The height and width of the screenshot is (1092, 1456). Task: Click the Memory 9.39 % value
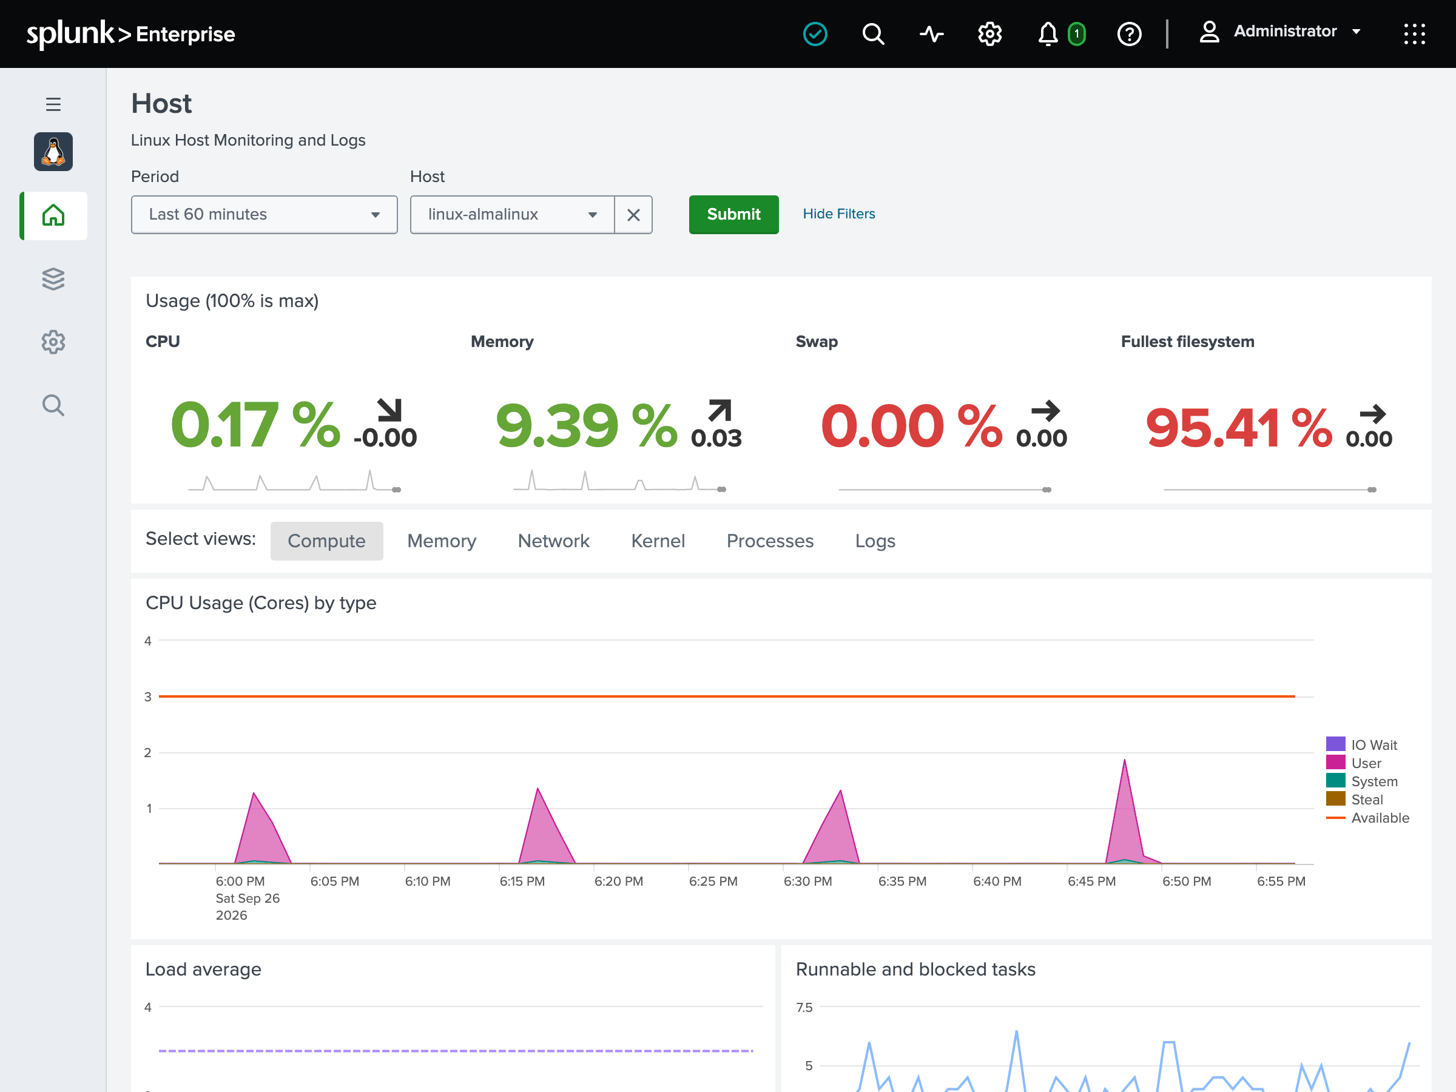coord(587,425)
